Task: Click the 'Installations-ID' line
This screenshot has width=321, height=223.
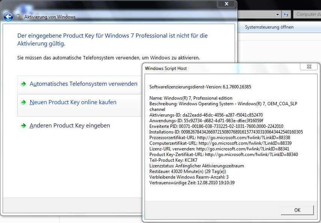Action: [x=226, y=132]
